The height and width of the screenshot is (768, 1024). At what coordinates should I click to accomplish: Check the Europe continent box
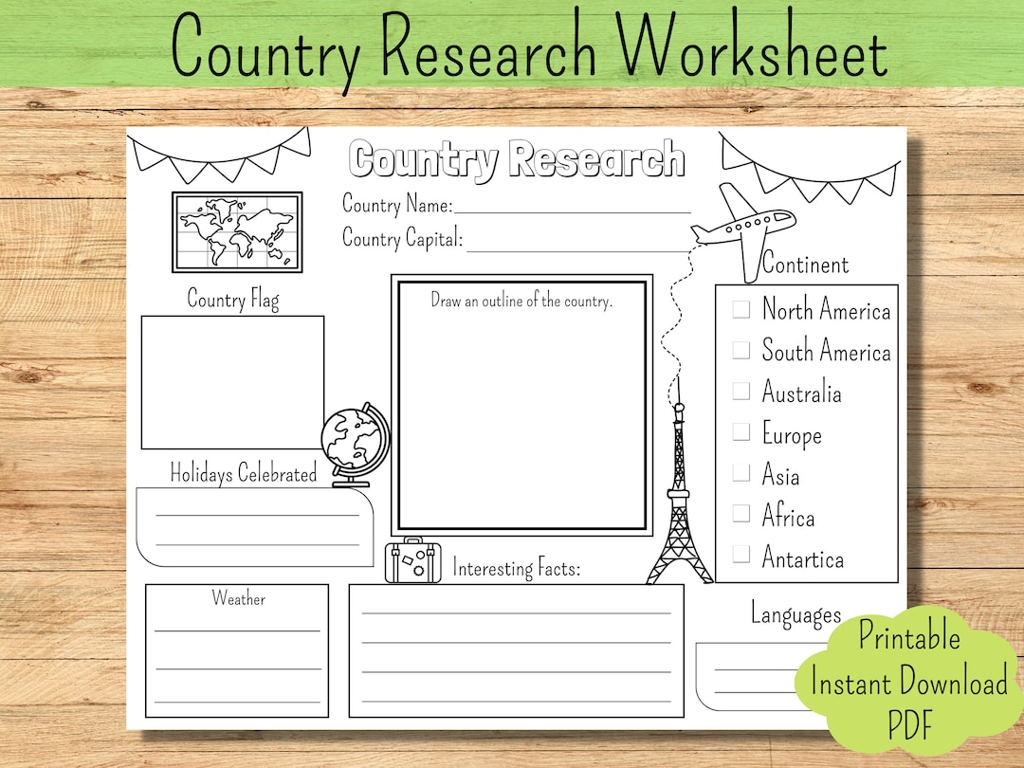(740, 430)
